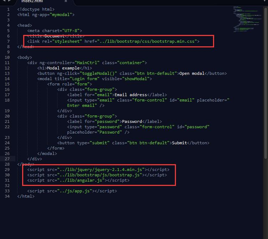The height and width of the screenshot is (239, 268).
Task: Click the angular.js script path
Action: [x=81, y=180]
